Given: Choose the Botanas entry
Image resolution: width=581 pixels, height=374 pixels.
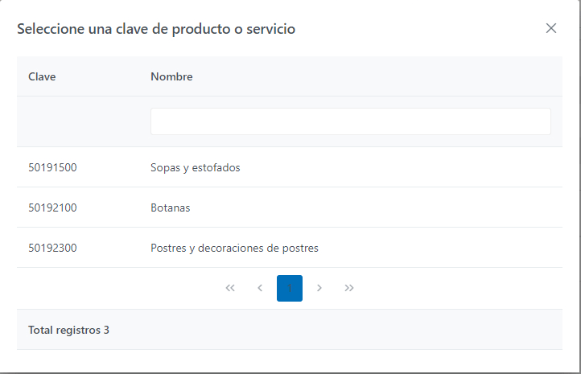Looking at the screenshot, I should point(171,208).
